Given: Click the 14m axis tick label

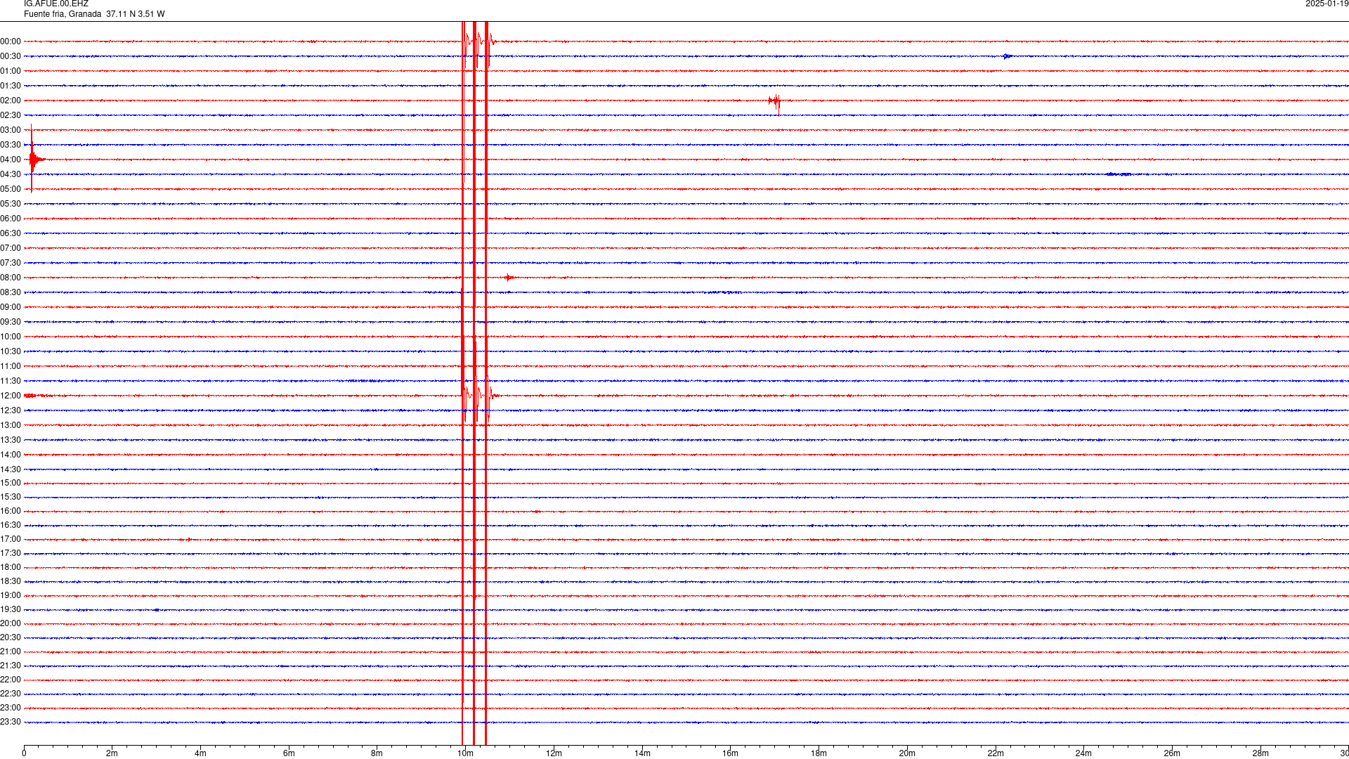Looking at the screenshot, I should coord(642,753).
